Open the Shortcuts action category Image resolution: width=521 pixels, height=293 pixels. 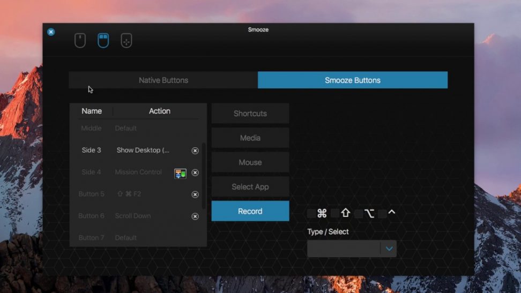click(x=250, y=114)
